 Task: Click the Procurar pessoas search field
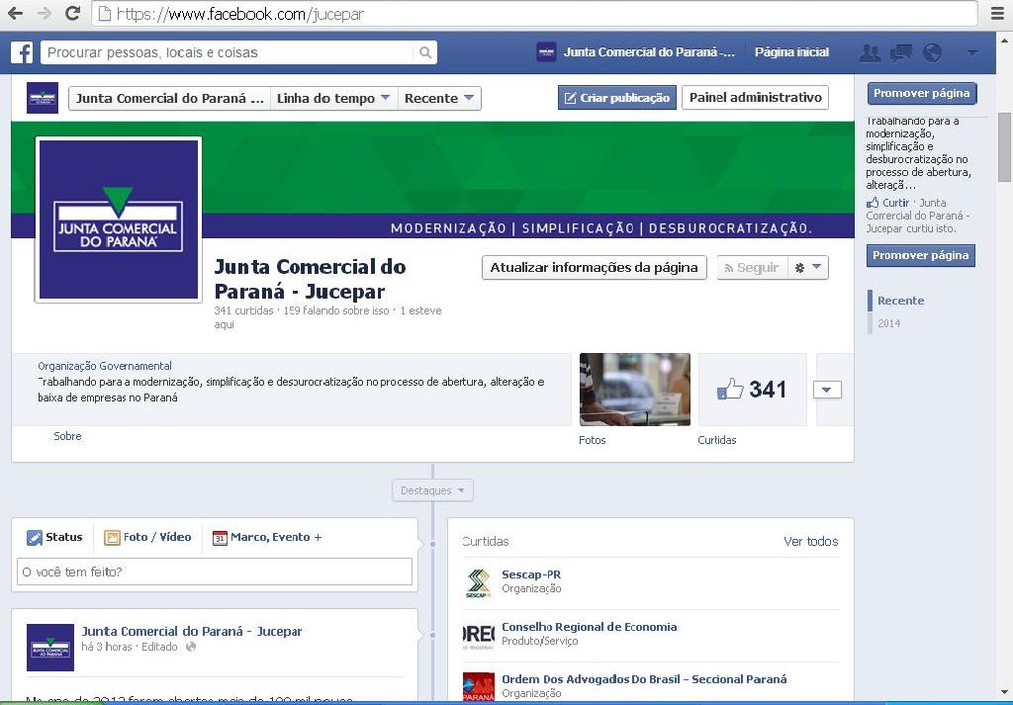coord(228,52)
